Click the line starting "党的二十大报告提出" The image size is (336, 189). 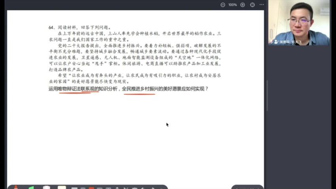pyautogui.click(x=140, y=45)
